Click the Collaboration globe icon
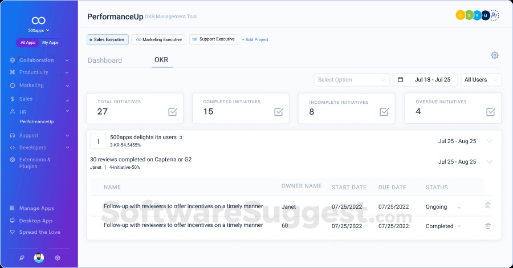The height and width of the screenshot is (268, 513). 13,60
